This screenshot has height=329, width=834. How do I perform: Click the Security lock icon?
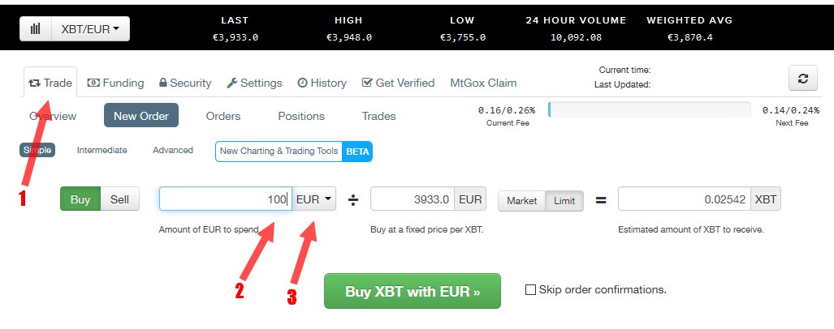[163, 83]
